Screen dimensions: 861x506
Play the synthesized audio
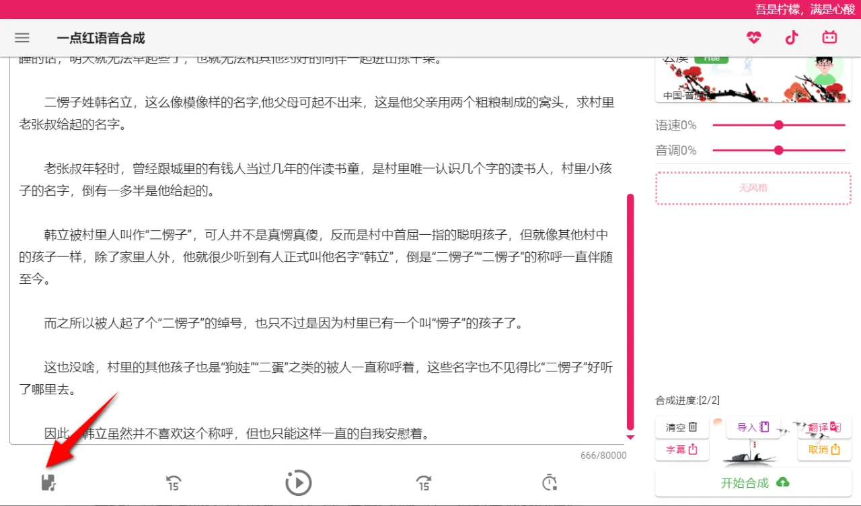tap(298, 482)
